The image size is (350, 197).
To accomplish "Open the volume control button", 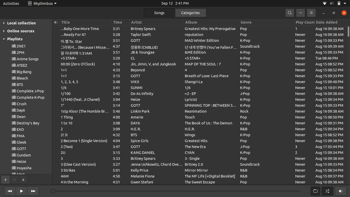I will 341,191.
